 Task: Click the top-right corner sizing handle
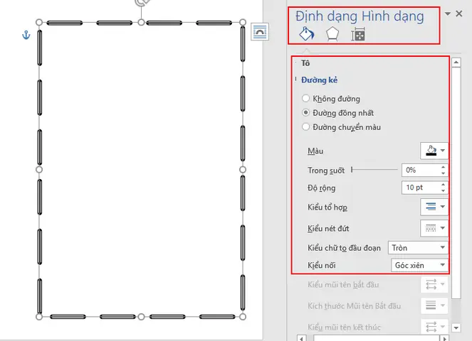point(243,22)
